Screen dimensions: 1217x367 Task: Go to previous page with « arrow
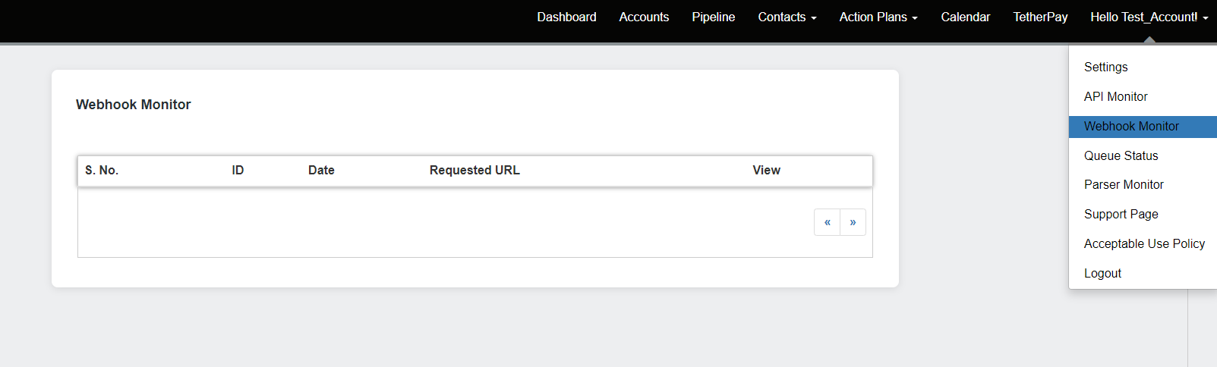pos(827,222)
